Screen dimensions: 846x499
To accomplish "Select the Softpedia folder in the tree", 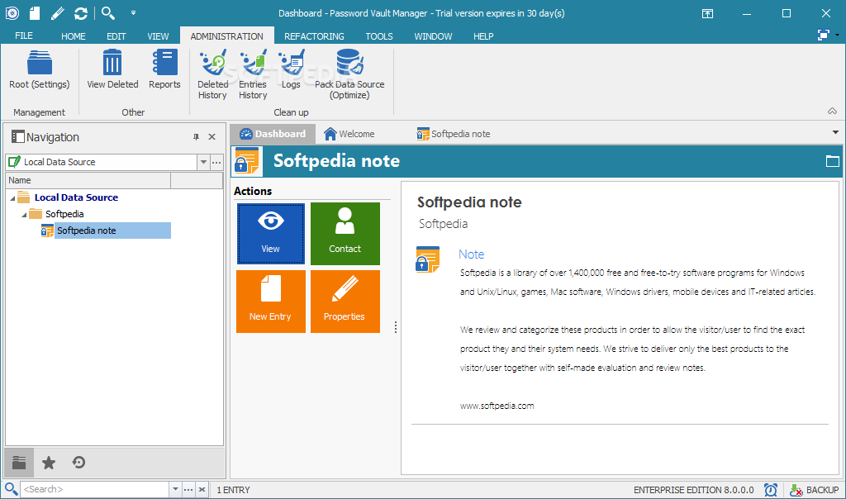I will [x=64, y=214].
